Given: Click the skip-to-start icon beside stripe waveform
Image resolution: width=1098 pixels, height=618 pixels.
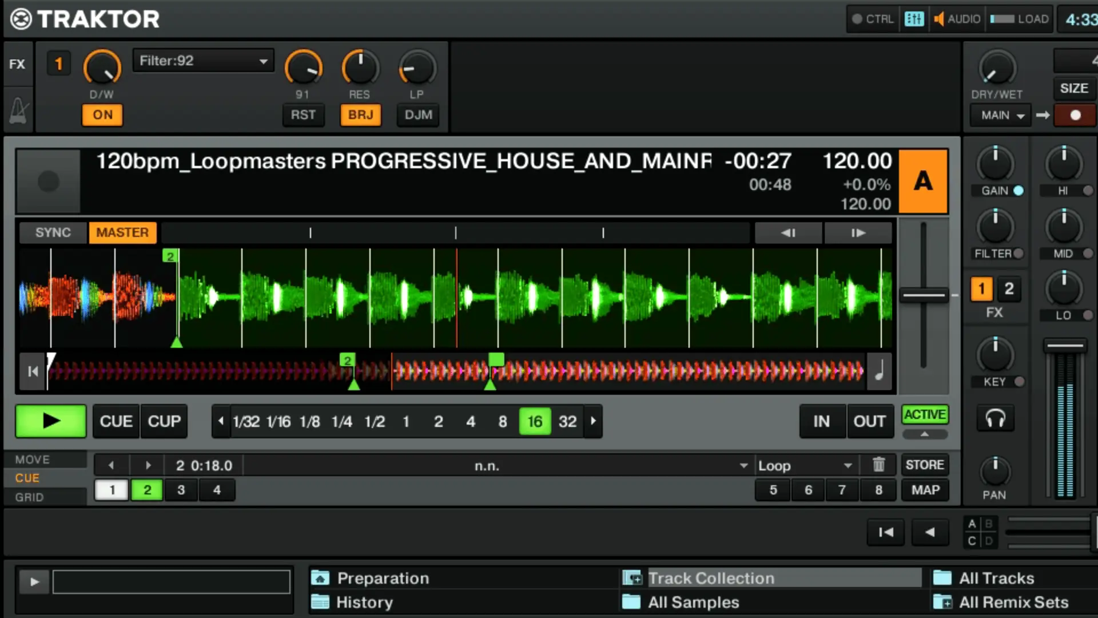Looking at the screenshot, I should point(33,371).
